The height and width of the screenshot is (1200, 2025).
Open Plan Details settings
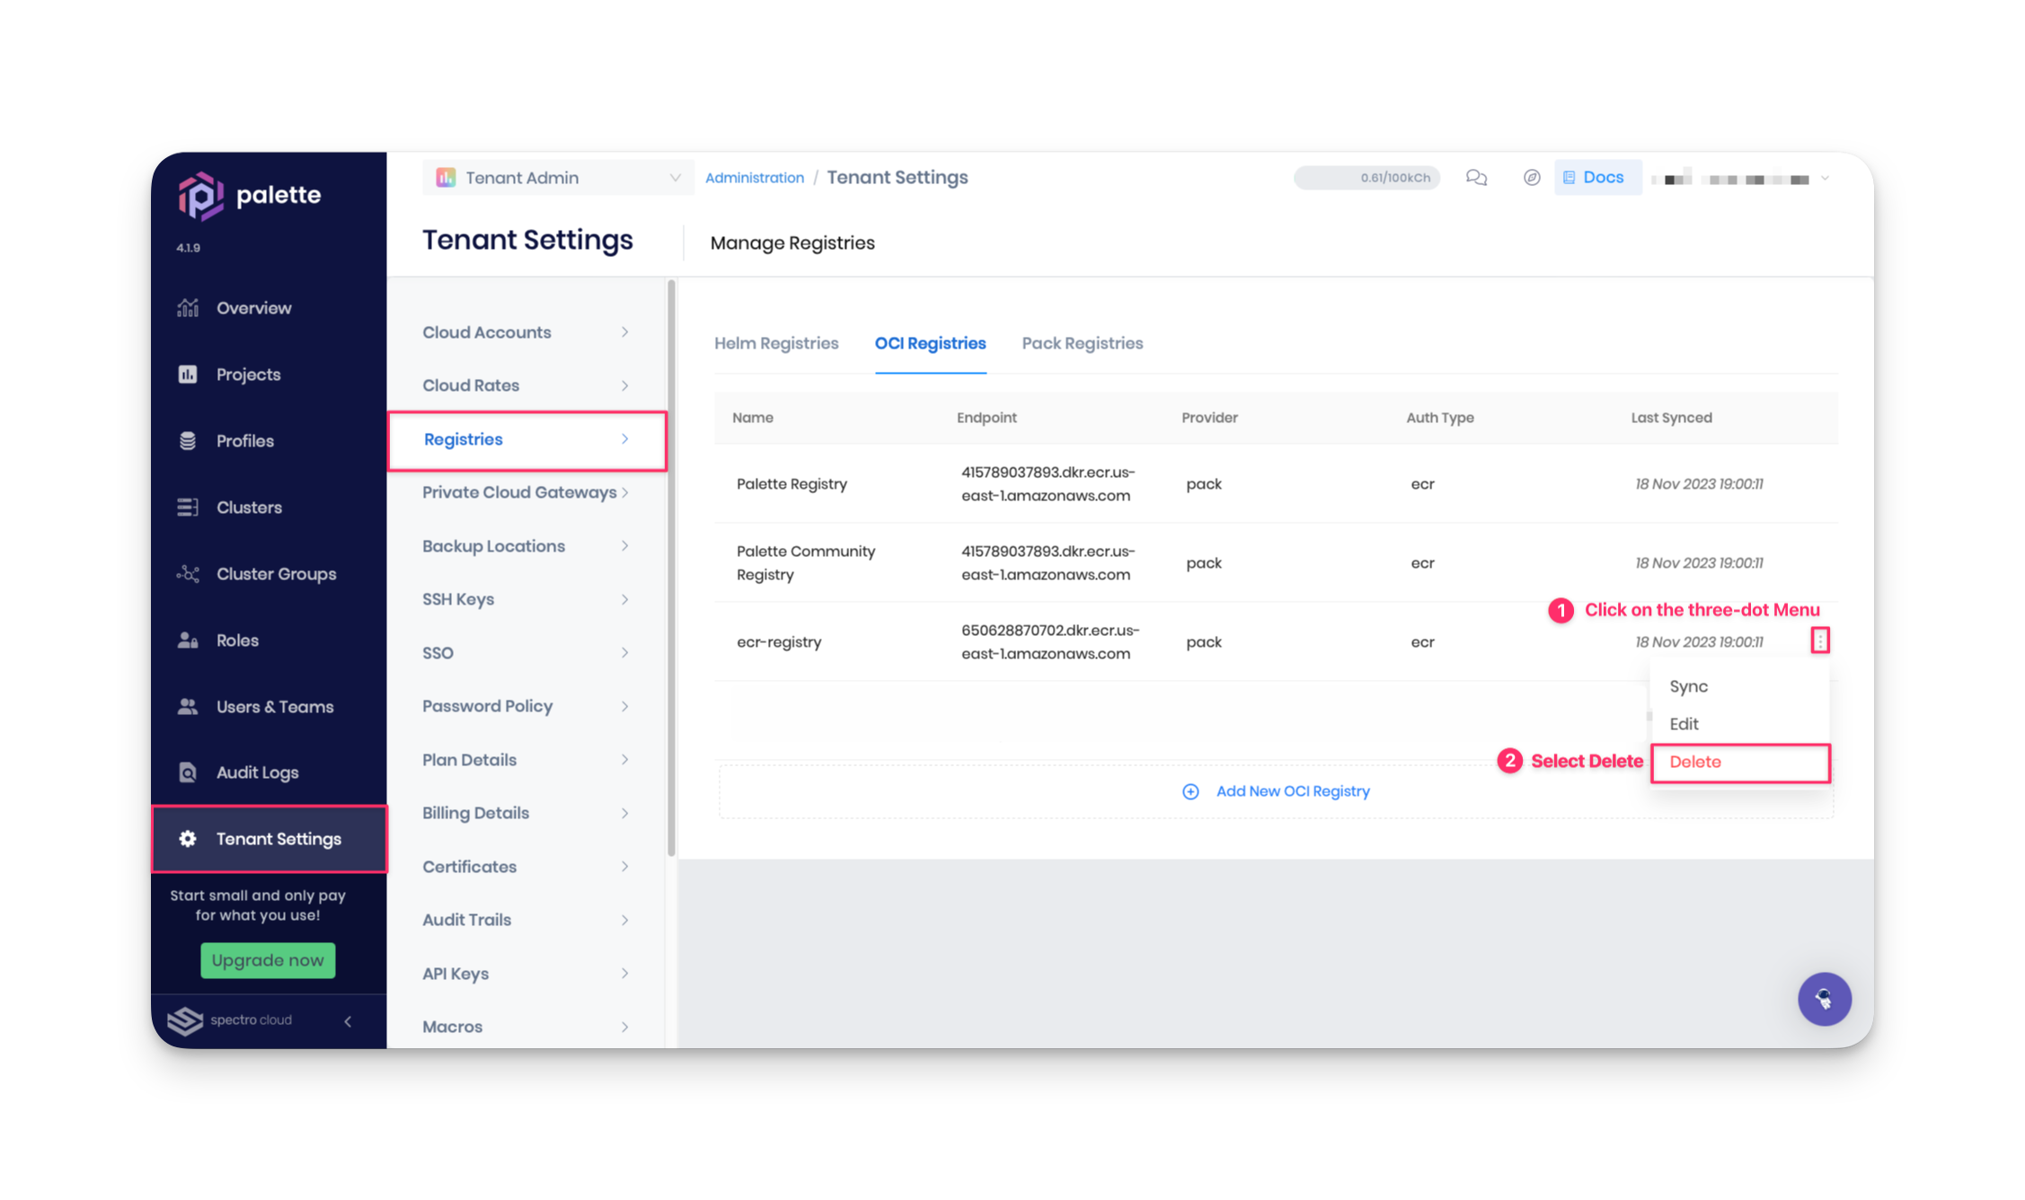click(526, 760)
